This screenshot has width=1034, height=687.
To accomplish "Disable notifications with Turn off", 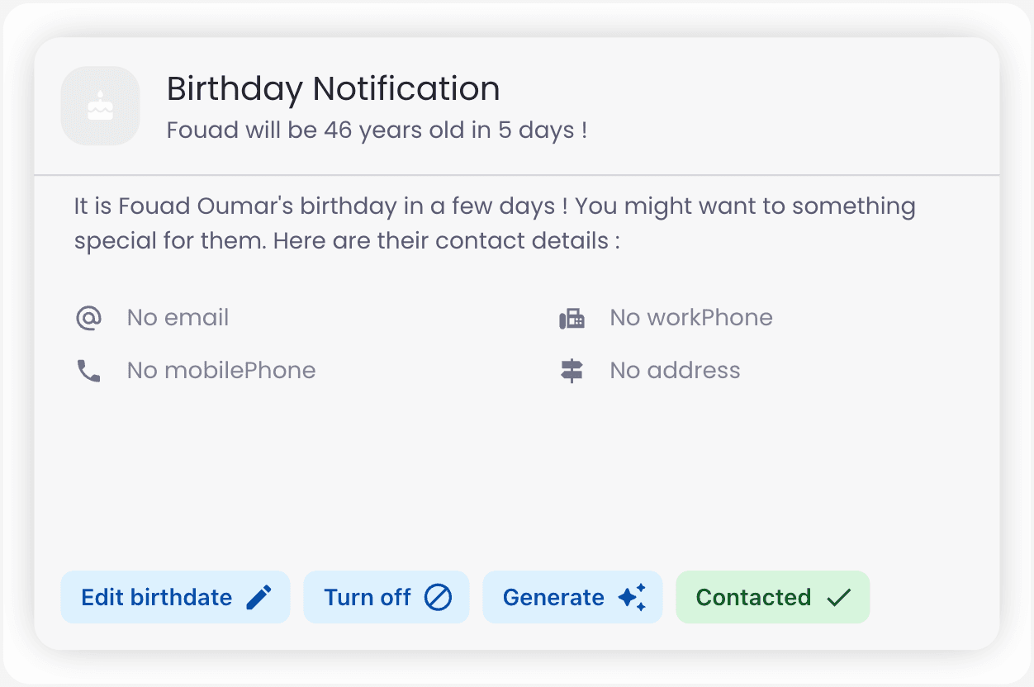I will 386,596.
